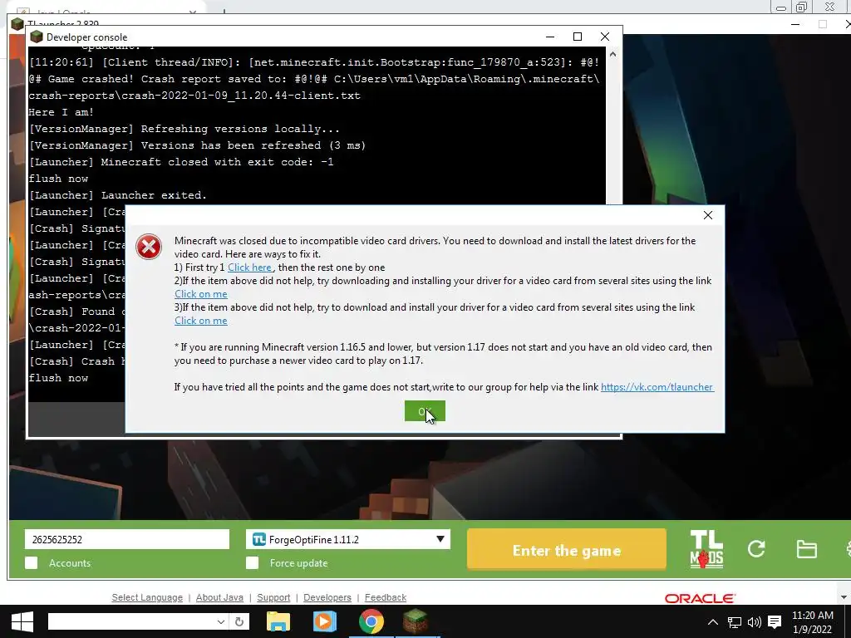Open the media player taskbar icon
The width and height of the screenshot is (851, 638).
[x=325, y=621]
